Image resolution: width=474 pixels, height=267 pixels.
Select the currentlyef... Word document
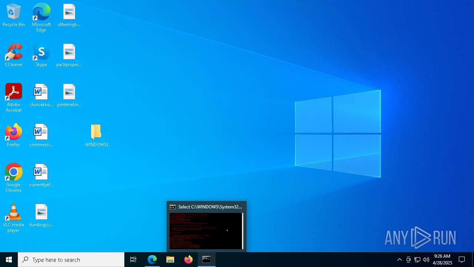[x=41, y=176]
